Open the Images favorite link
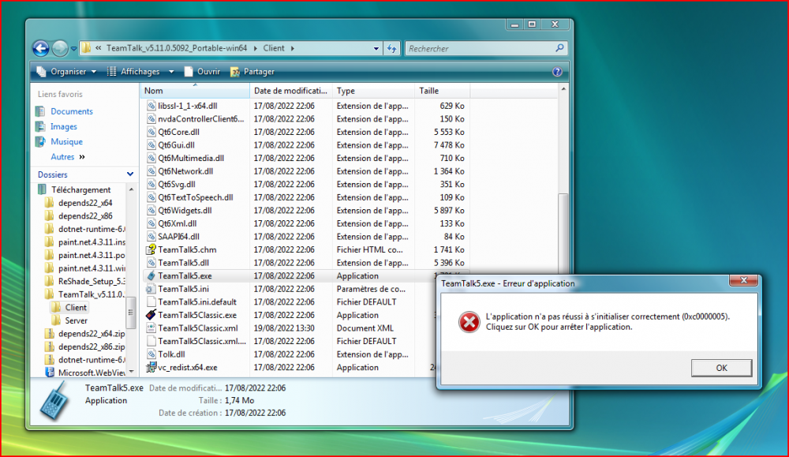This screenshot has width=789, height=457. pos(63,126)
